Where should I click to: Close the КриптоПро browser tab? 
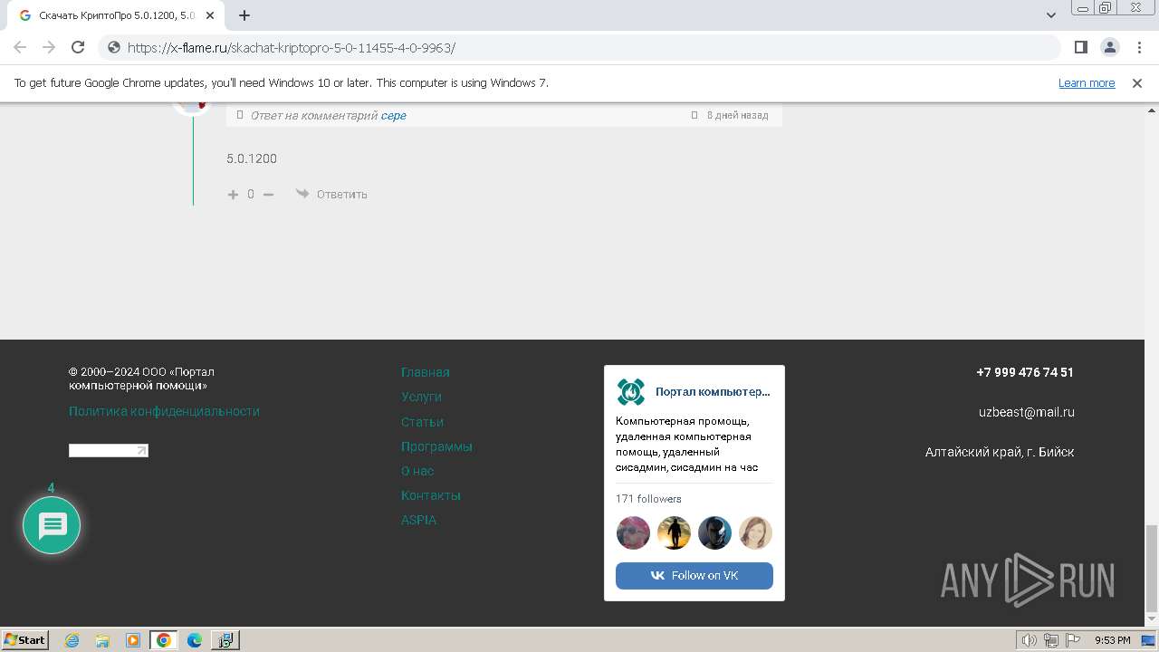(210, 15)
